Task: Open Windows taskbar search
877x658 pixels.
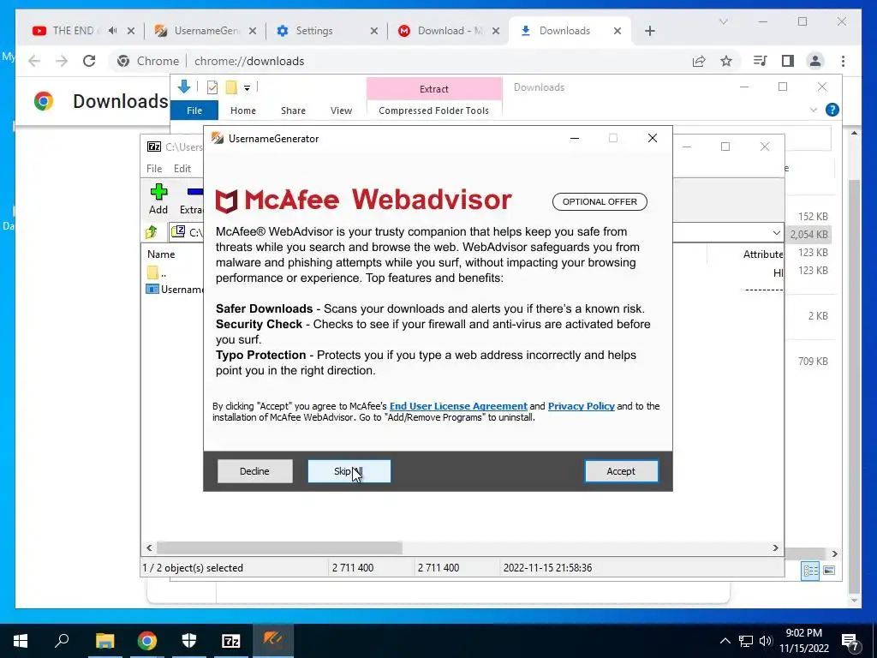Action: (x=62, y=641)
